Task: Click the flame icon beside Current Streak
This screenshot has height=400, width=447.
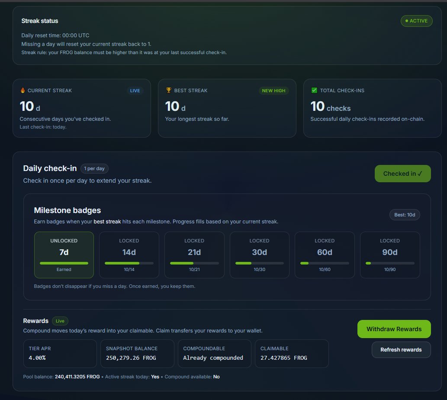Action: tap(23, 90)
